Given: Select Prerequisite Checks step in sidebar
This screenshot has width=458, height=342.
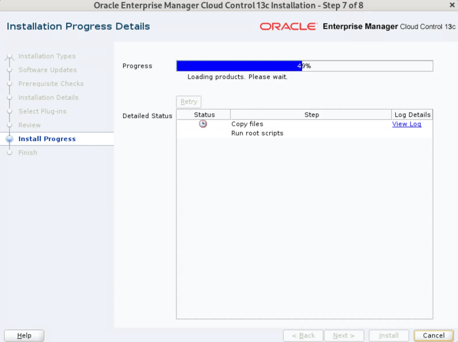Looking at the screenshot, I should 51,84.
